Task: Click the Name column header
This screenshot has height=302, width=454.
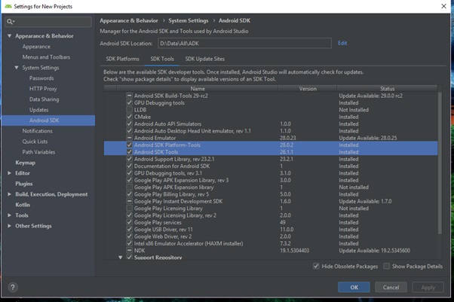Action: 198,89
